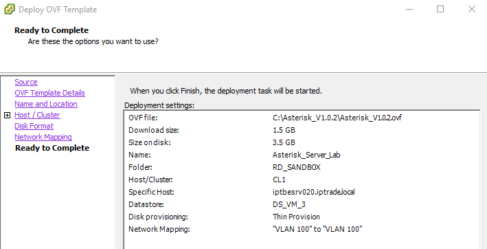Click the DS_VM_3 datastore value
The height and width of the screenshot is (249, 487).
pos(289,204)
